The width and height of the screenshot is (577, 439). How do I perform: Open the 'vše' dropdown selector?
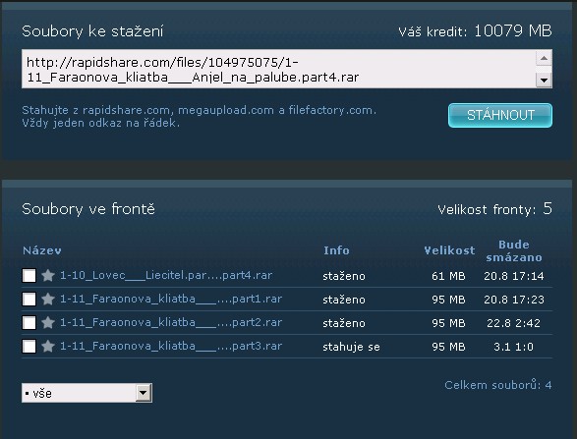tap(87, 393)
